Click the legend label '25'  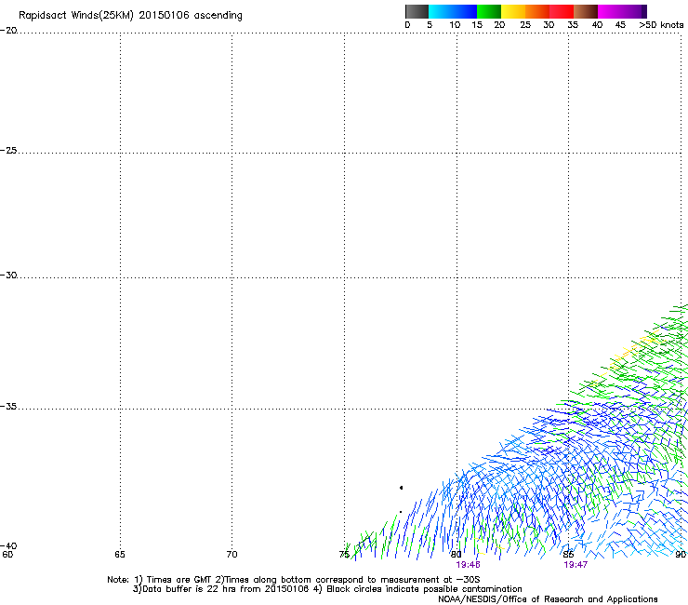[525, 25]
